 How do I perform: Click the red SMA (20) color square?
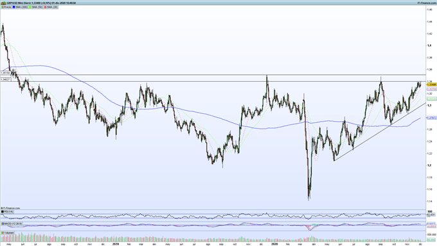[46, 7]
